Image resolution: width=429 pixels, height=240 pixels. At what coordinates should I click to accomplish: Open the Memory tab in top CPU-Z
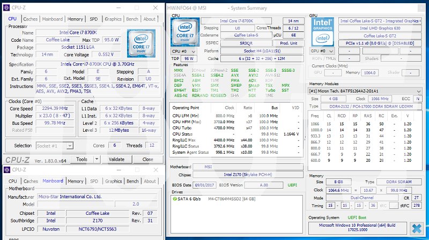point(75,19)
